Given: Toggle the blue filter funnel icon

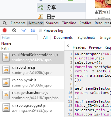Looking at the screenshot, I should (x=24, y=30).
